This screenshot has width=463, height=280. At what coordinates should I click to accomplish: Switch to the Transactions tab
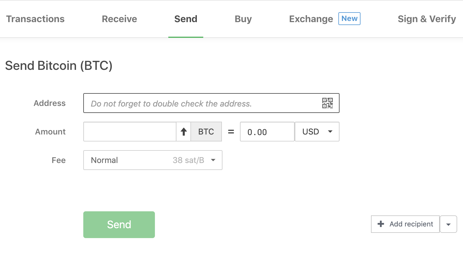36,19
